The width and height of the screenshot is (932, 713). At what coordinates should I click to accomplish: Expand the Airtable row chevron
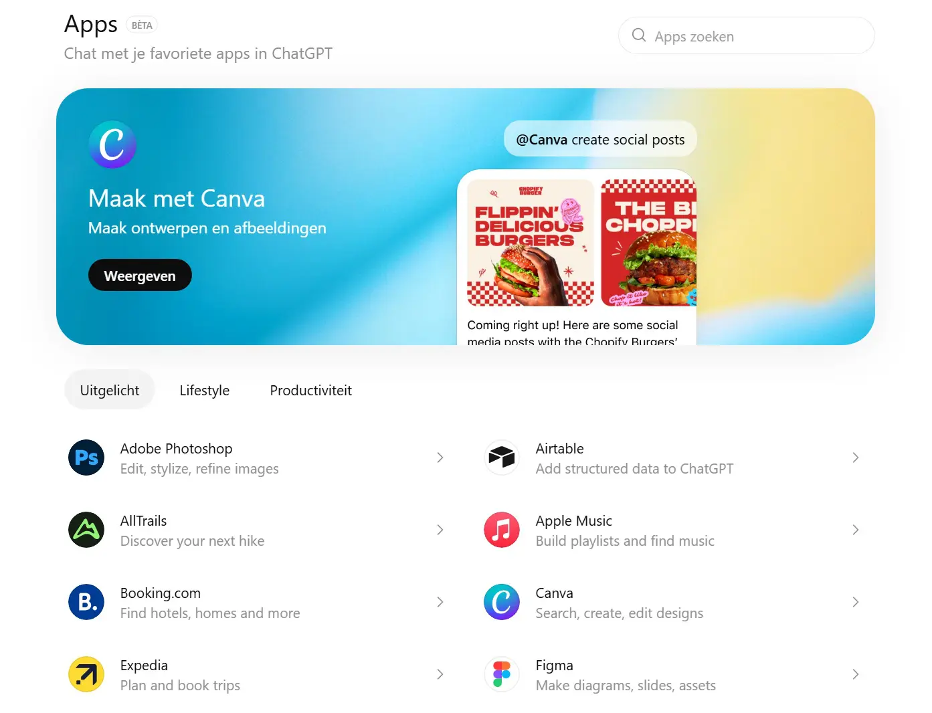[856, 457]
